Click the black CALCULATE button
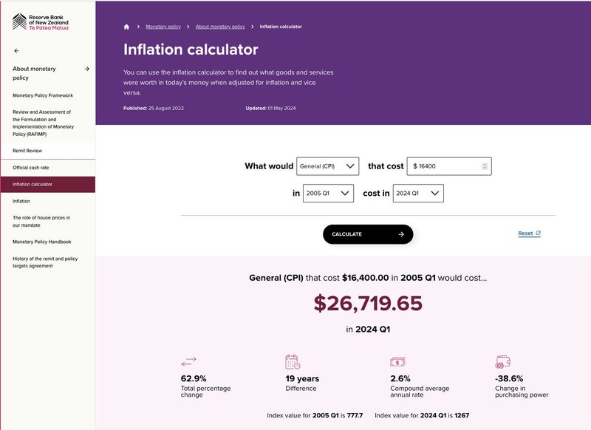Viewport: 591px width, 430px height. (368, 234)
